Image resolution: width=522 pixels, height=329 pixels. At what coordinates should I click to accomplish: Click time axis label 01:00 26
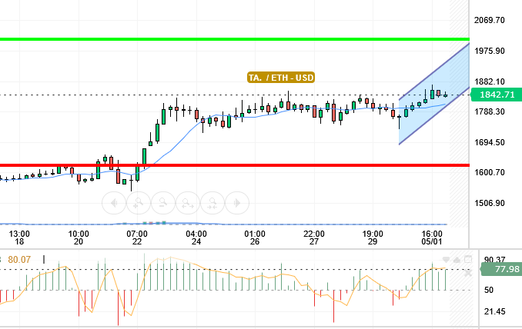[x=255, y=238]
